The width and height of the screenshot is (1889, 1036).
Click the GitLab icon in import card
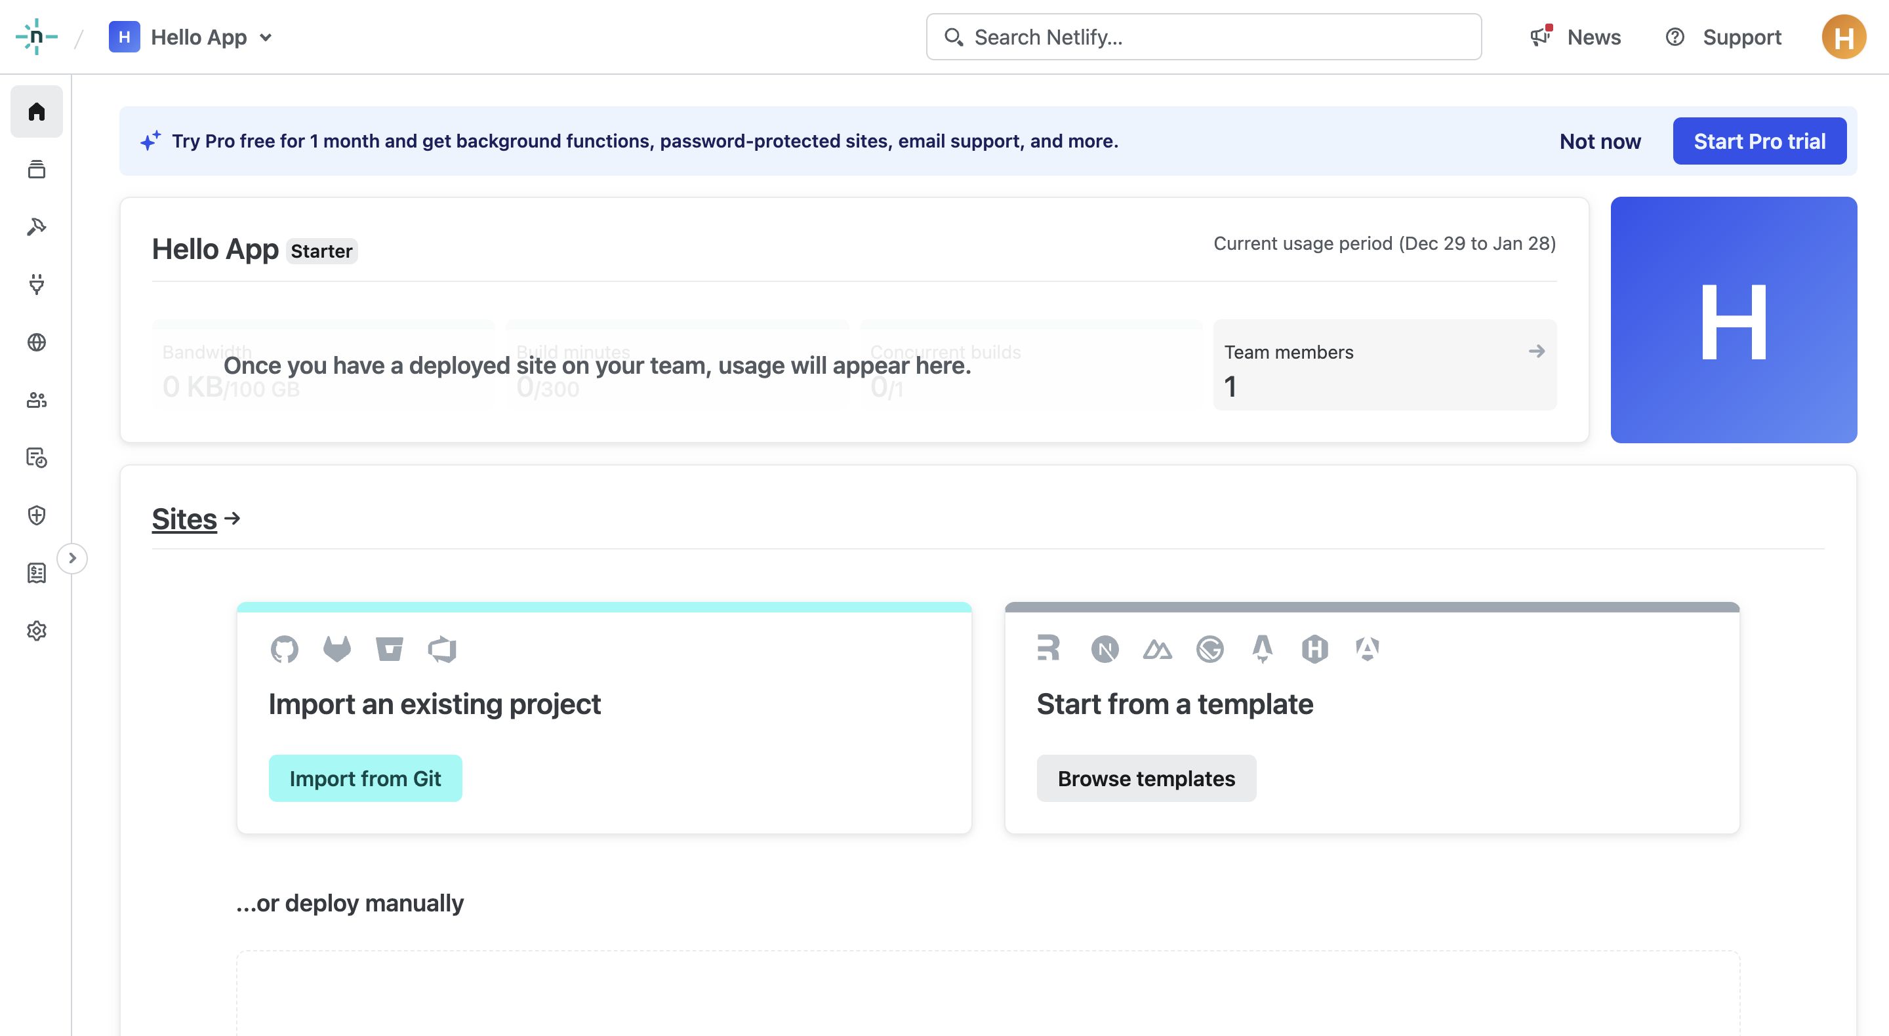pos(337,649)
